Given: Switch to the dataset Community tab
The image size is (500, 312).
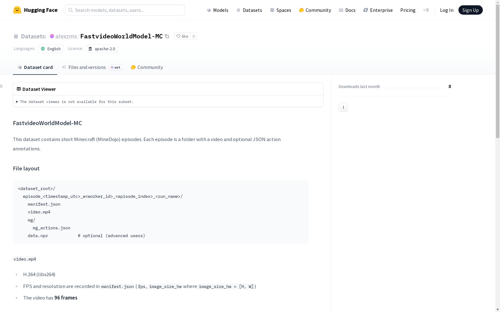Looking at the screenshot, I should tap(147, 67).
